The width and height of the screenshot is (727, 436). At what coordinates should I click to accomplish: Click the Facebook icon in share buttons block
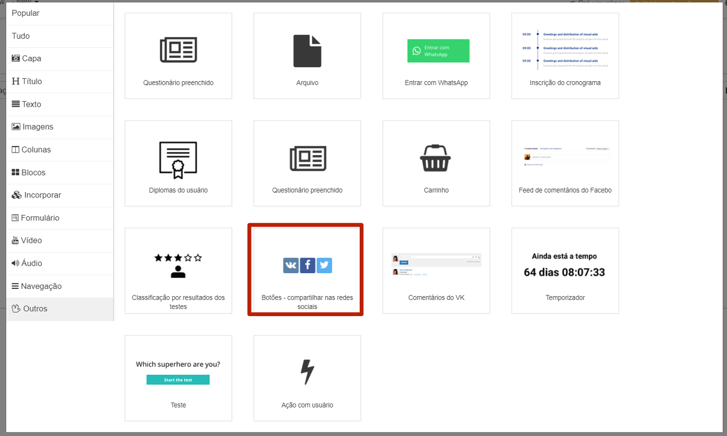pyautogui.click(x=307, y=265)
